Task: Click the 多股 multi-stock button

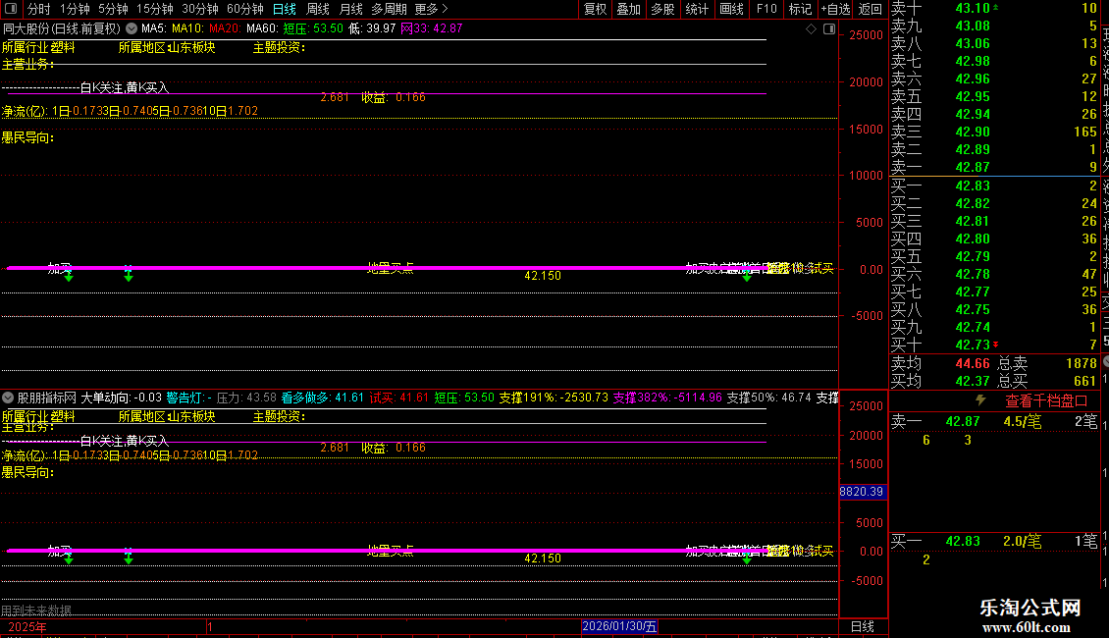Action: (662, 9)
